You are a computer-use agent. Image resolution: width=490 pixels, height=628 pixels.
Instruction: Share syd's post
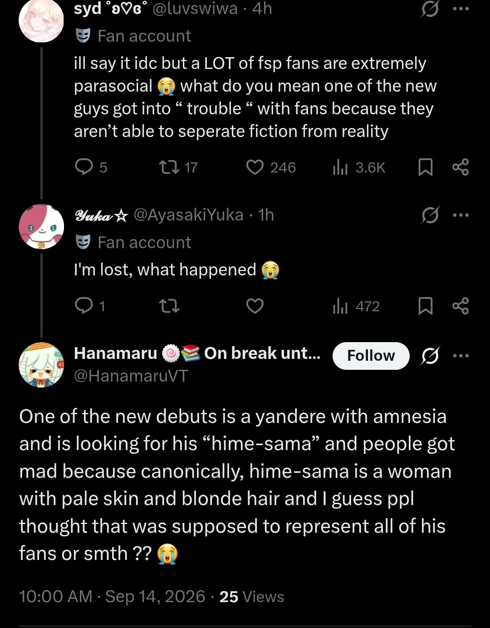click(461, 167)
